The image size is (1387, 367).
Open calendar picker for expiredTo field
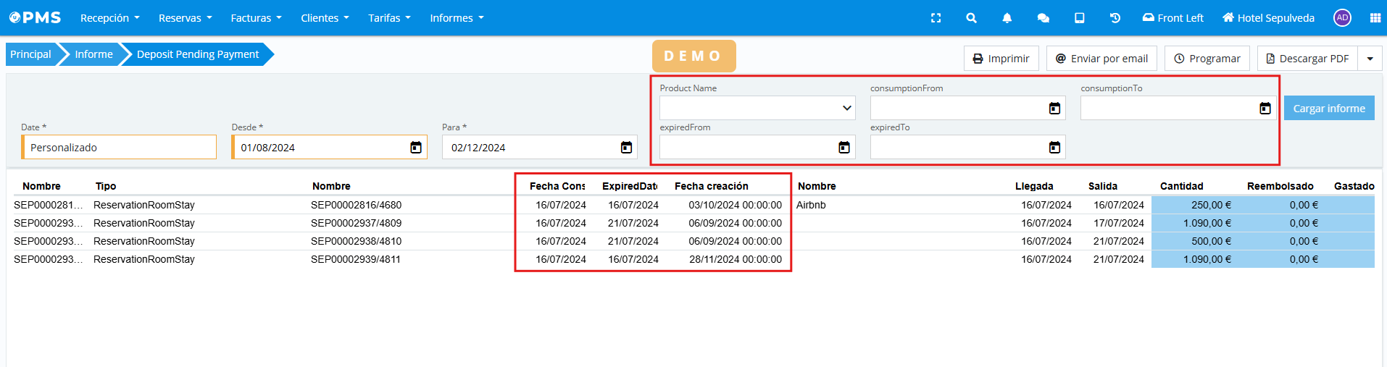(1054, 148)
